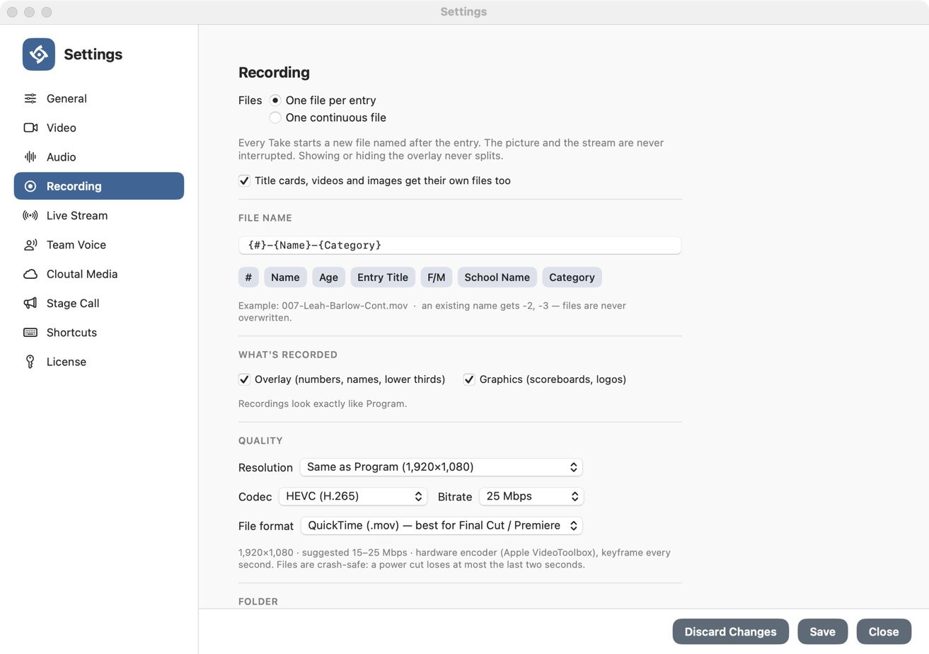929x654 pixels.
Task: Open the Resolution dropdown
Action: coord(441,467)
